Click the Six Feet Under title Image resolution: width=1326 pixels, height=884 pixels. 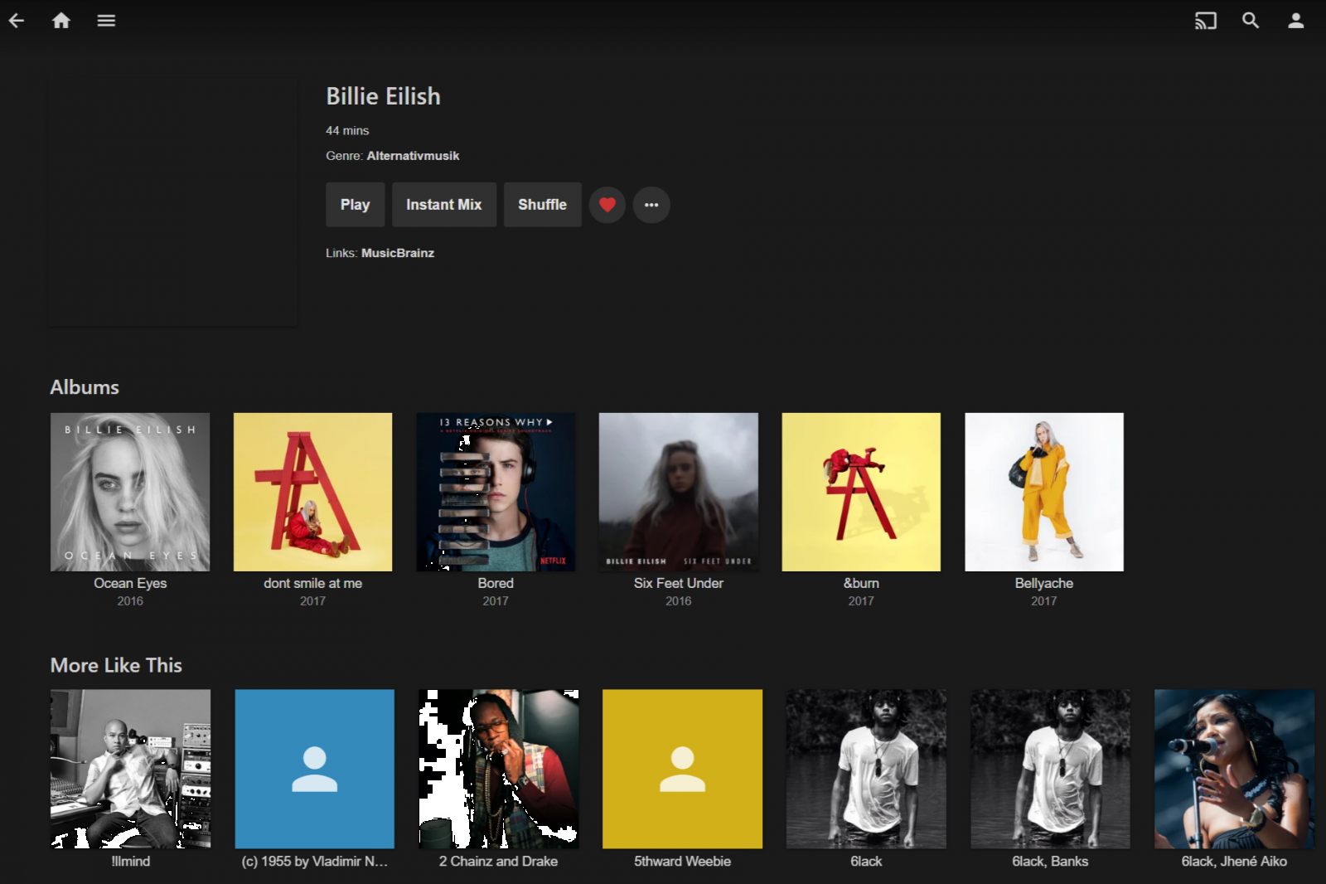coord(678,583)
